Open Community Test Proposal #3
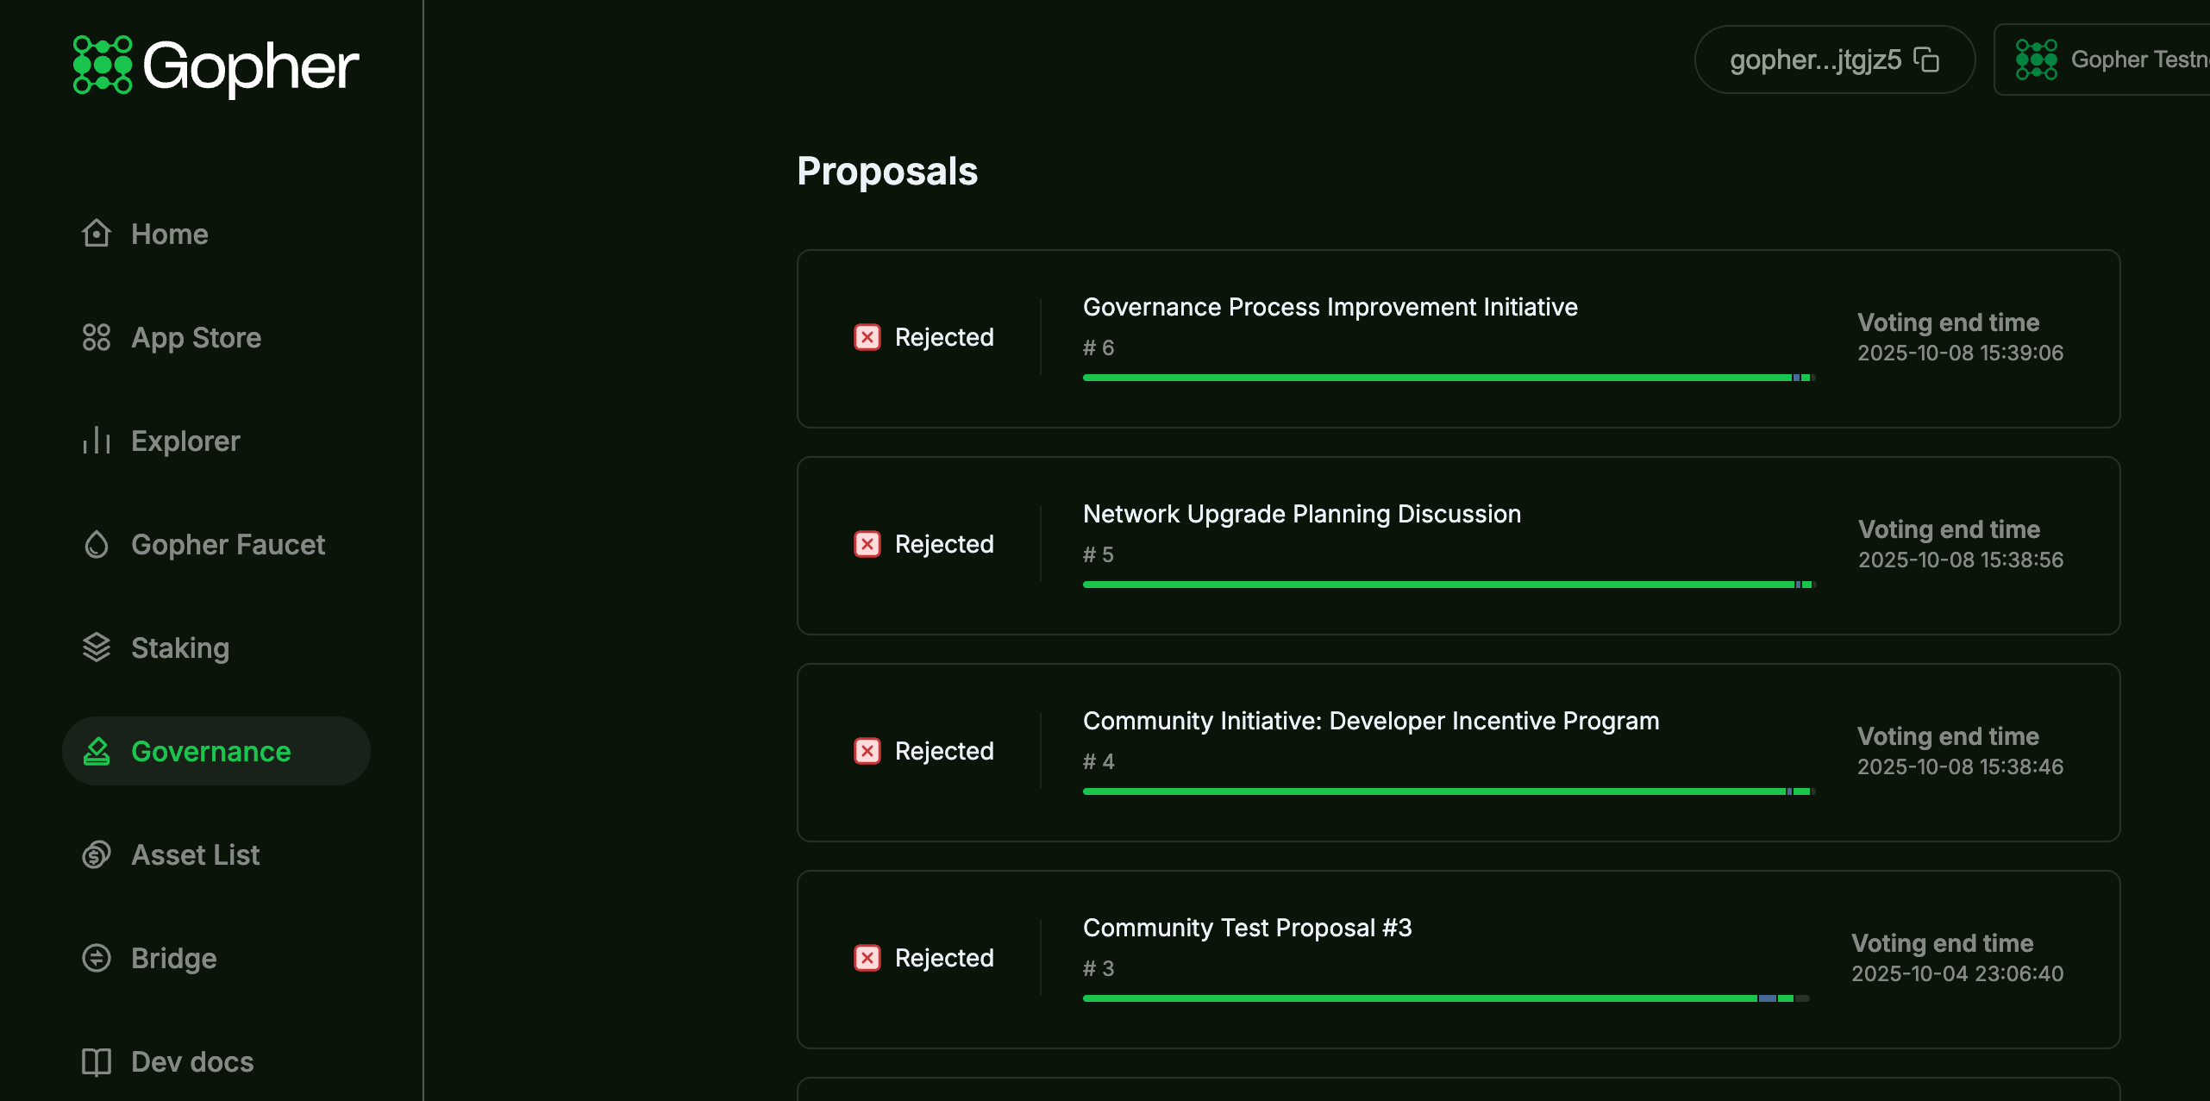This screenshot has width=2210, height=1101. pos(1247,928)
